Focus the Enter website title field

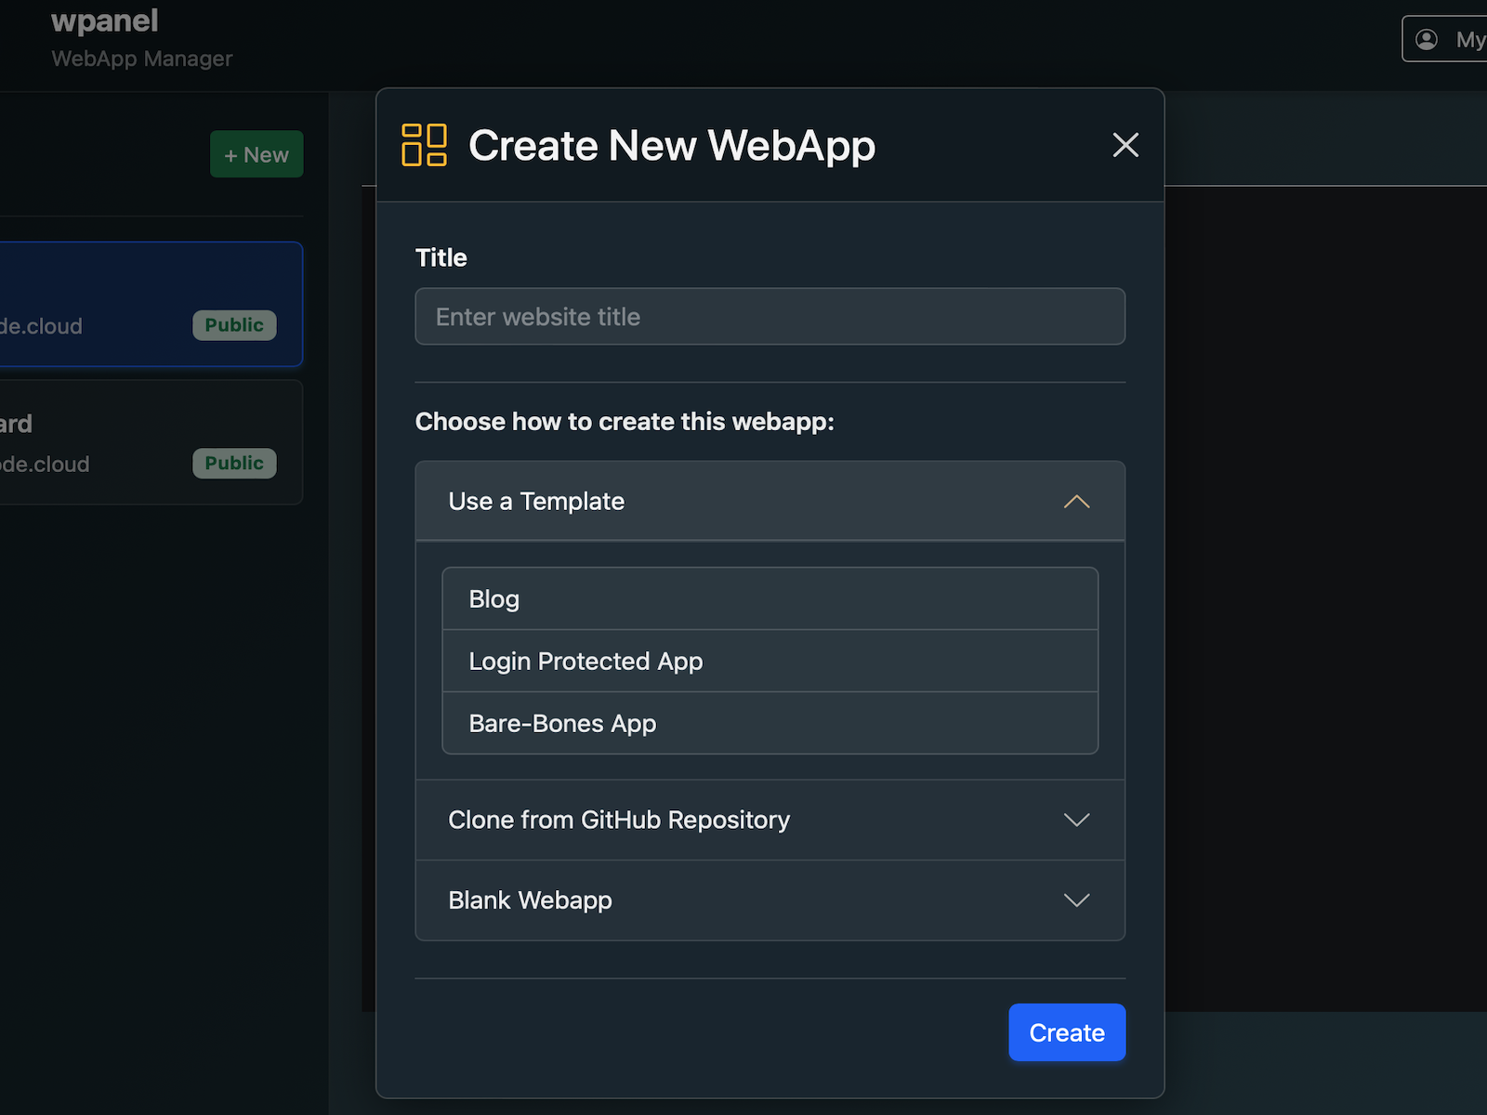(770, 317)
